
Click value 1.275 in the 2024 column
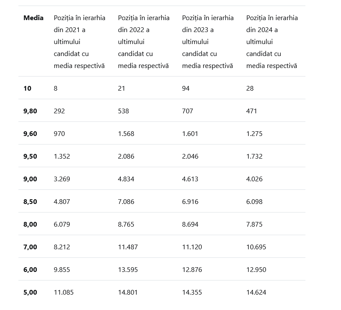click(254, 134)
